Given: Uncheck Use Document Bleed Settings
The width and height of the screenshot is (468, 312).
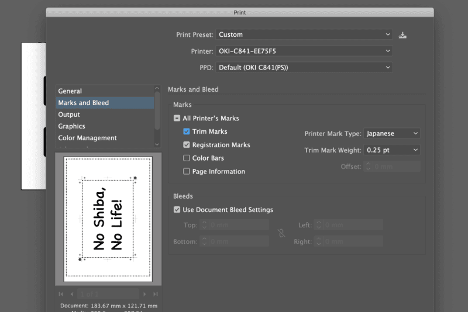Looking at the screenshot, I should (x=177, y=210).
